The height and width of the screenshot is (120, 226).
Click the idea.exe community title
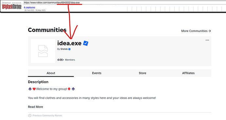coord(69,43)
